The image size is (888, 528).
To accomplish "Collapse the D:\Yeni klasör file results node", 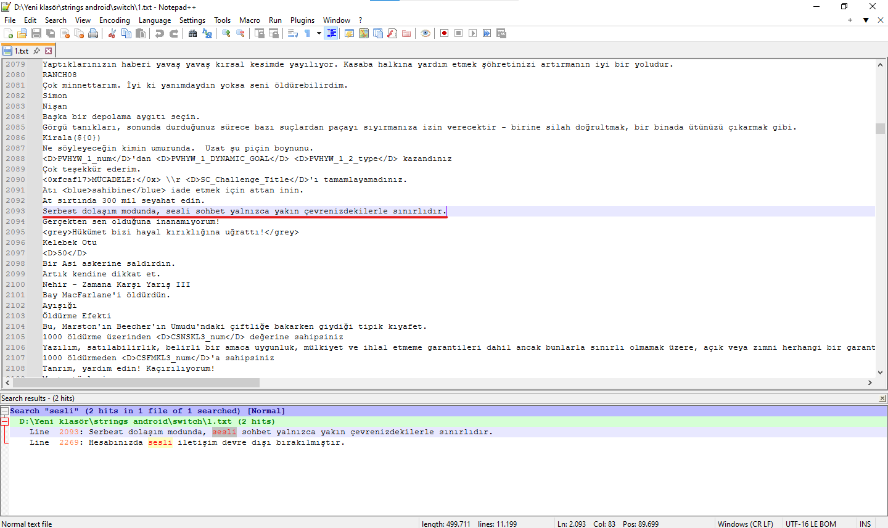I will (4, 421).
